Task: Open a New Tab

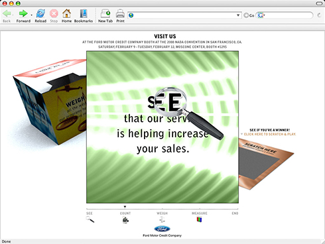Action: (105, 13)
